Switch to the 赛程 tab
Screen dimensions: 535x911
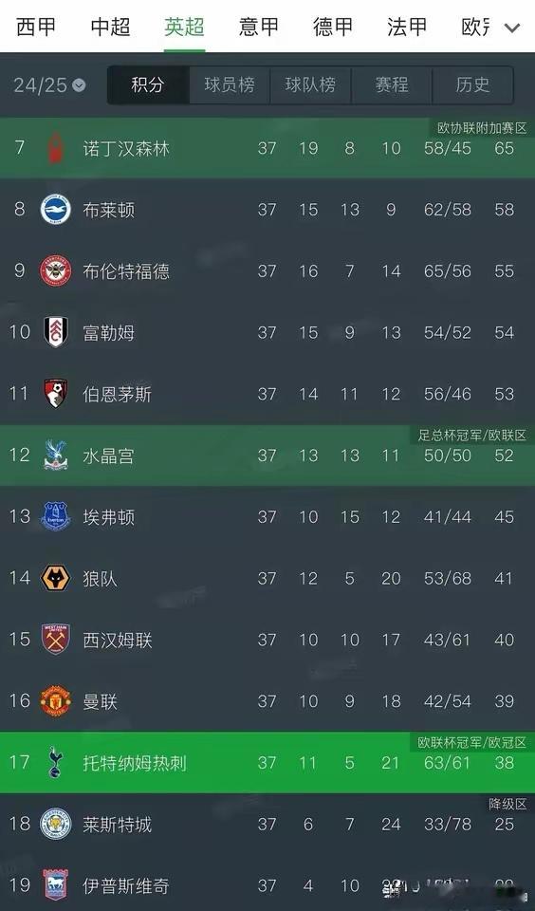(392, 84)
